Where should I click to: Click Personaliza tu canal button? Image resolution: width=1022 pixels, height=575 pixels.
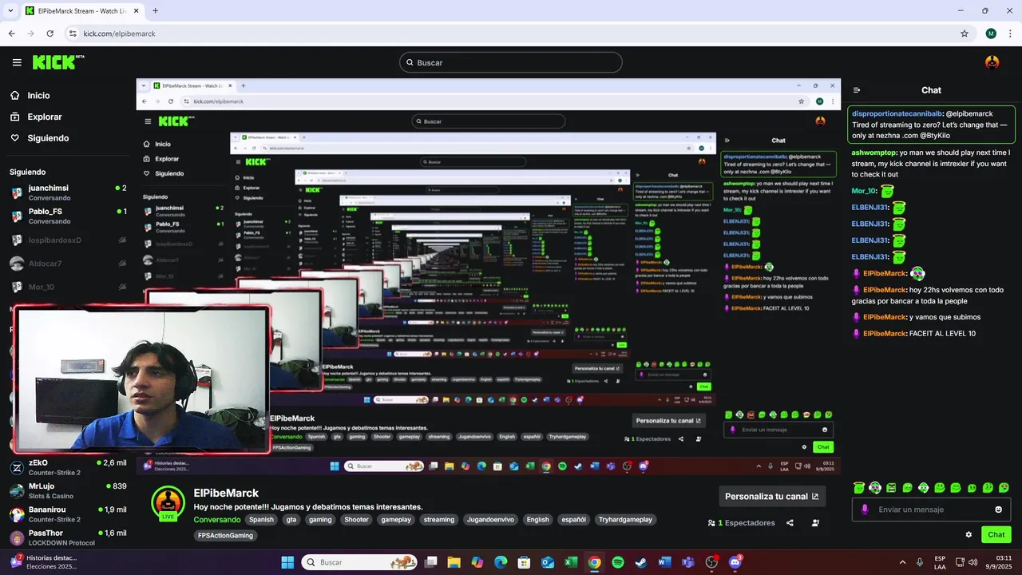(x=772, y=496)
